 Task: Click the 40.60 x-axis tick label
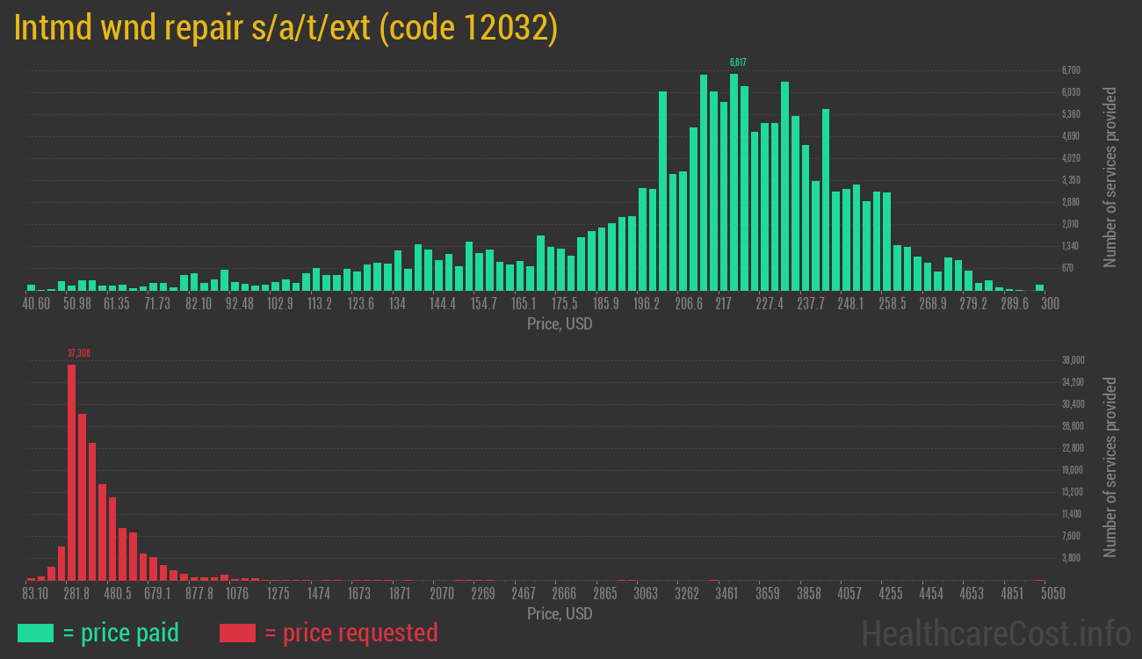point(36,304)
